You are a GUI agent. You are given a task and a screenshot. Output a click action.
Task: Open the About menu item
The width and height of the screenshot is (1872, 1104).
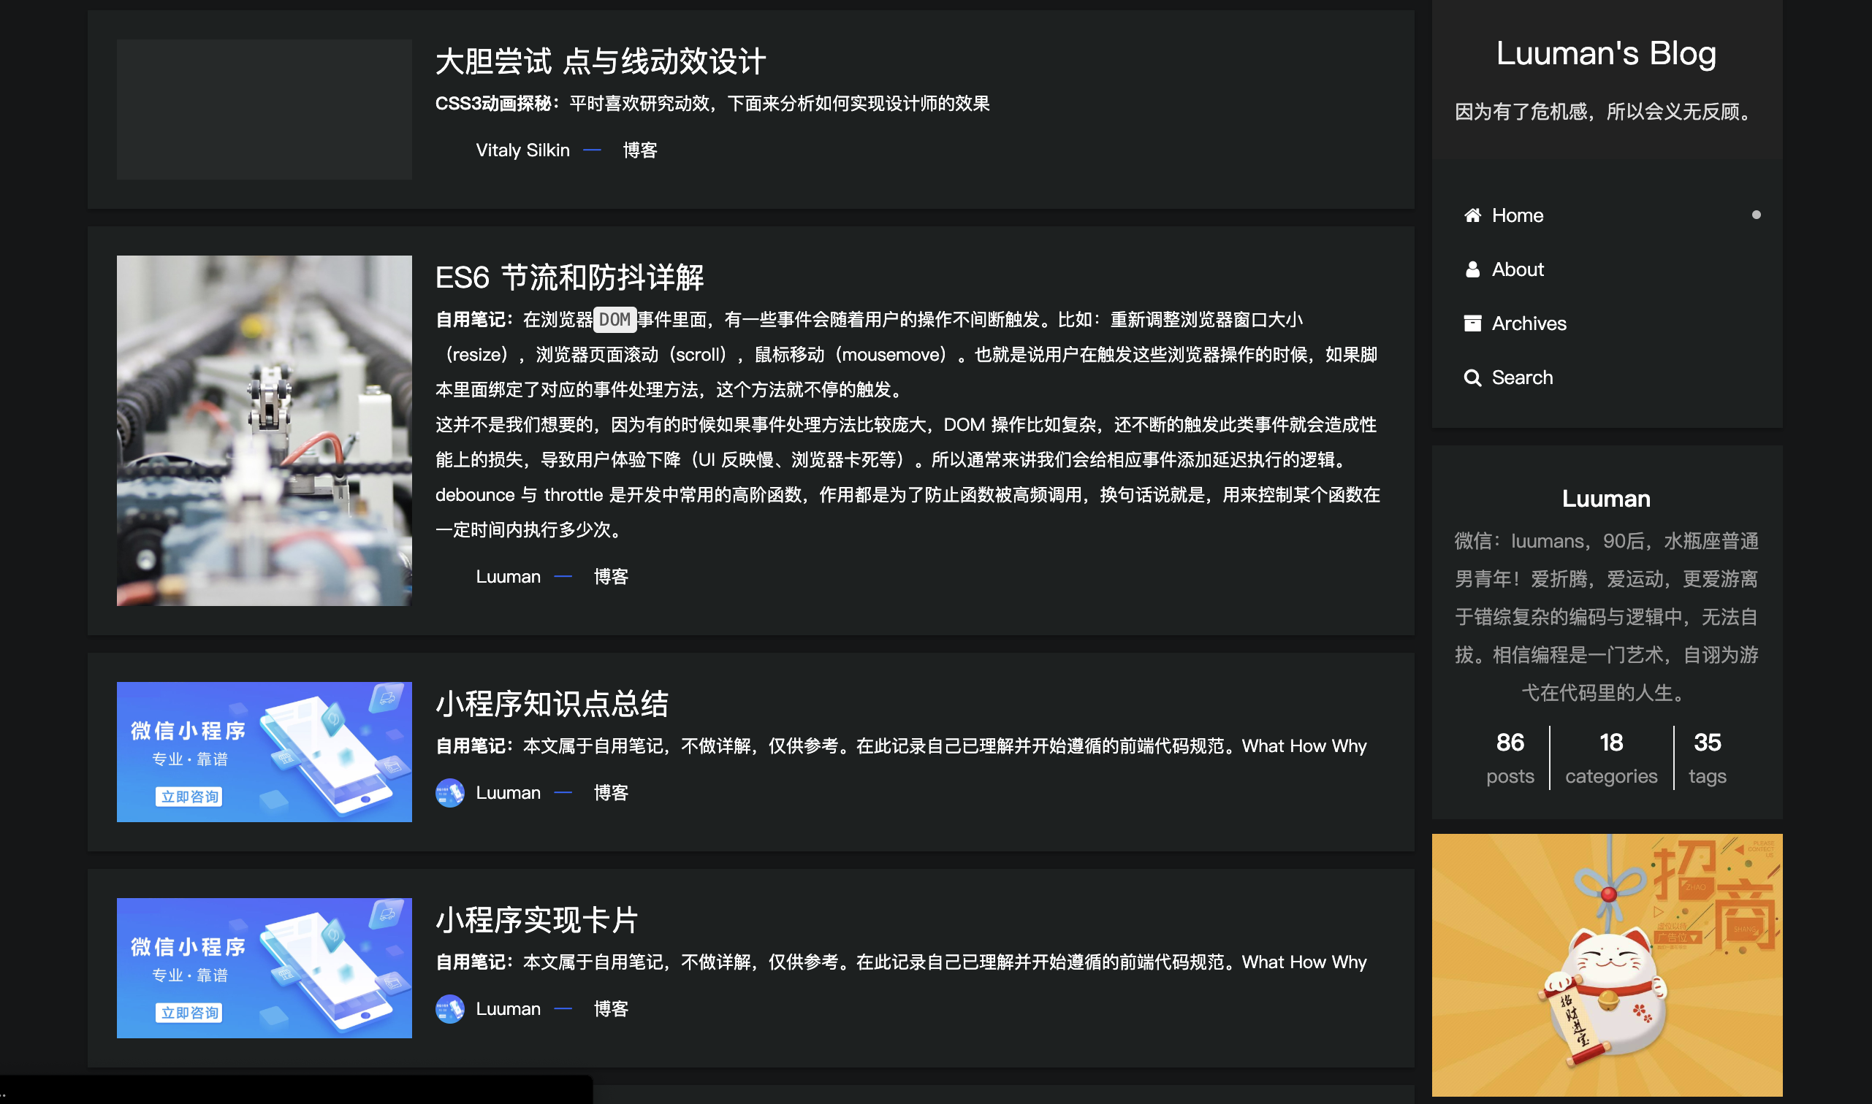pos(1517,269)
